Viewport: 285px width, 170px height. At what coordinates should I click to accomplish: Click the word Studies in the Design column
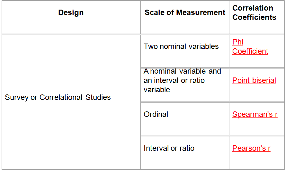point(98,97)
